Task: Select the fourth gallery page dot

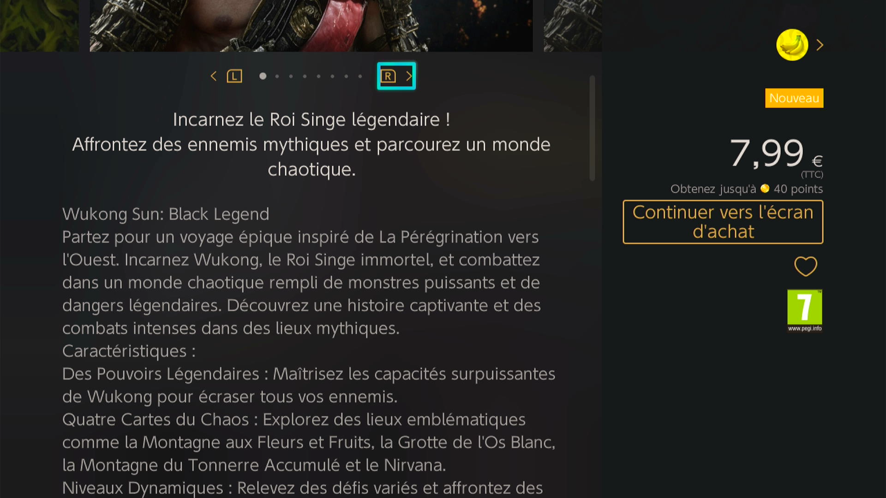Action: [305, 76]
